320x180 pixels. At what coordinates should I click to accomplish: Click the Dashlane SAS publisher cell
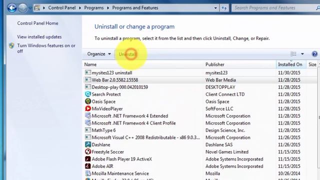219,144
